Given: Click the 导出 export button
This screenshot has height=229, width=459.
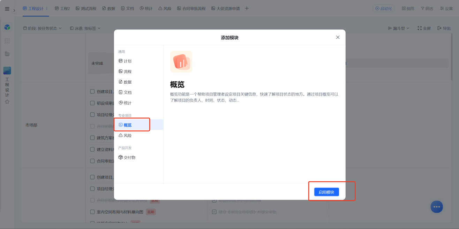Looking at the screenshot, I should point(444,28).
